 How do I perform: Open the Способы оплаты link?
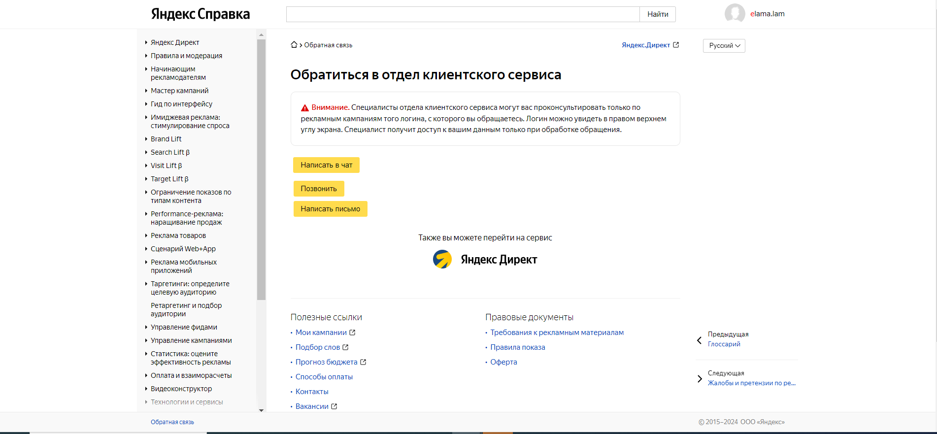coord(324,377)
